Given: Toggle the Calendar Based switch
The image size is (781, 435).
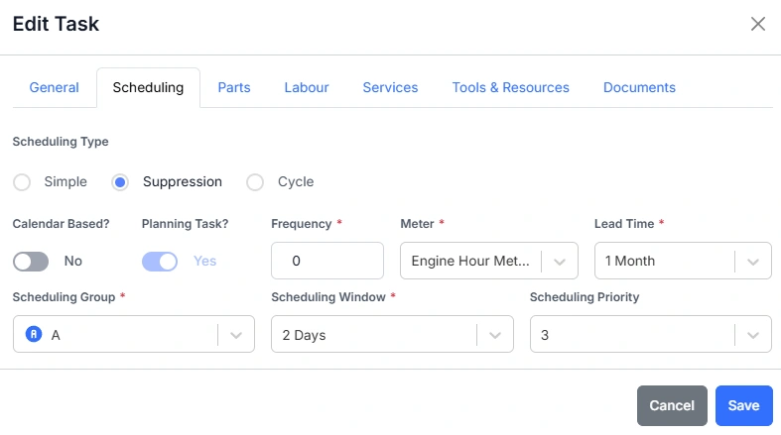Looking at the screenshot, I should 31,262.
